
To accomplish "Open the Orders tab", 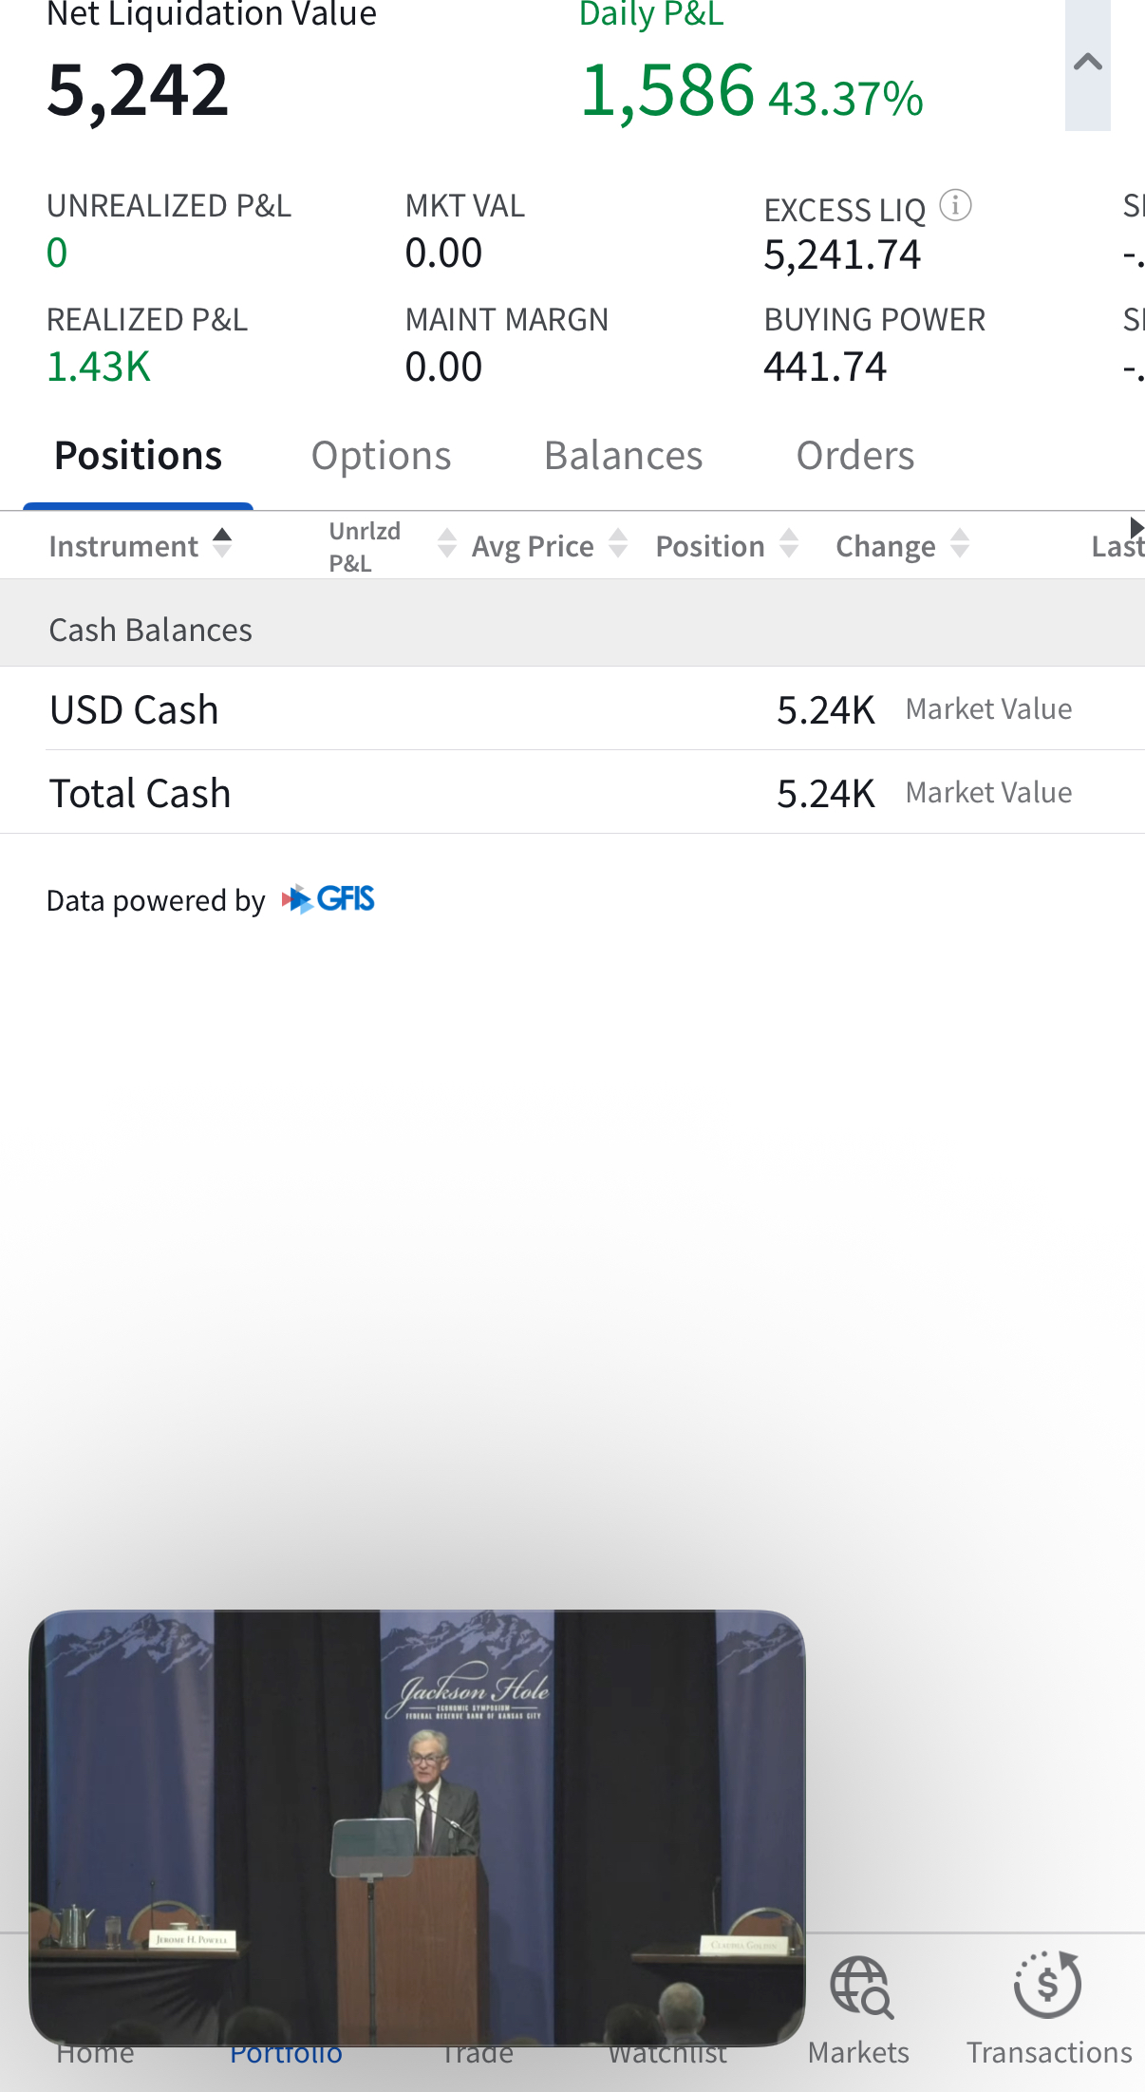I will pyautogui.click(x=854, y=456).
